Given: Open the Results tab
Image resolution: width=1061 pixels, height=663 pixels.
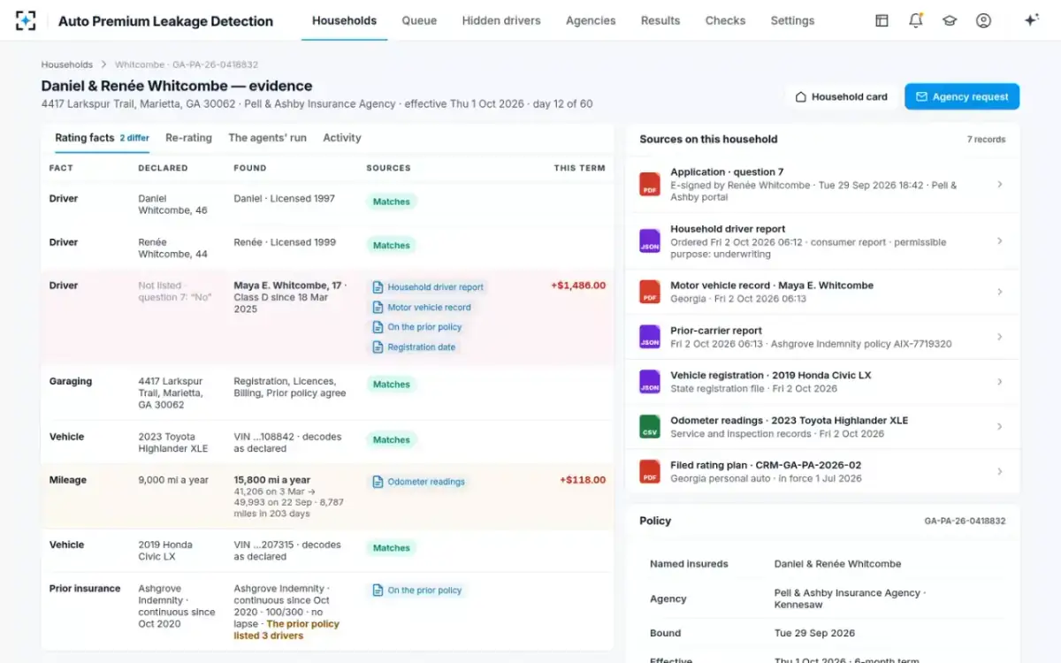Looking at the screenshot, I should pos(660,20).
